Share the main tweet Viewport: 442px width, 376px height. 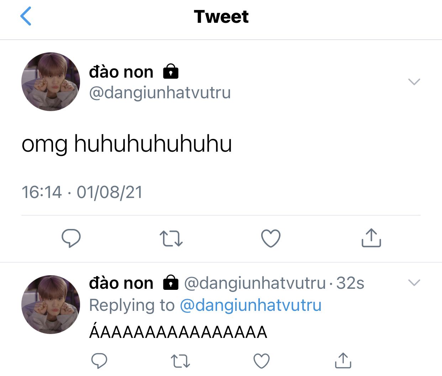371,238
